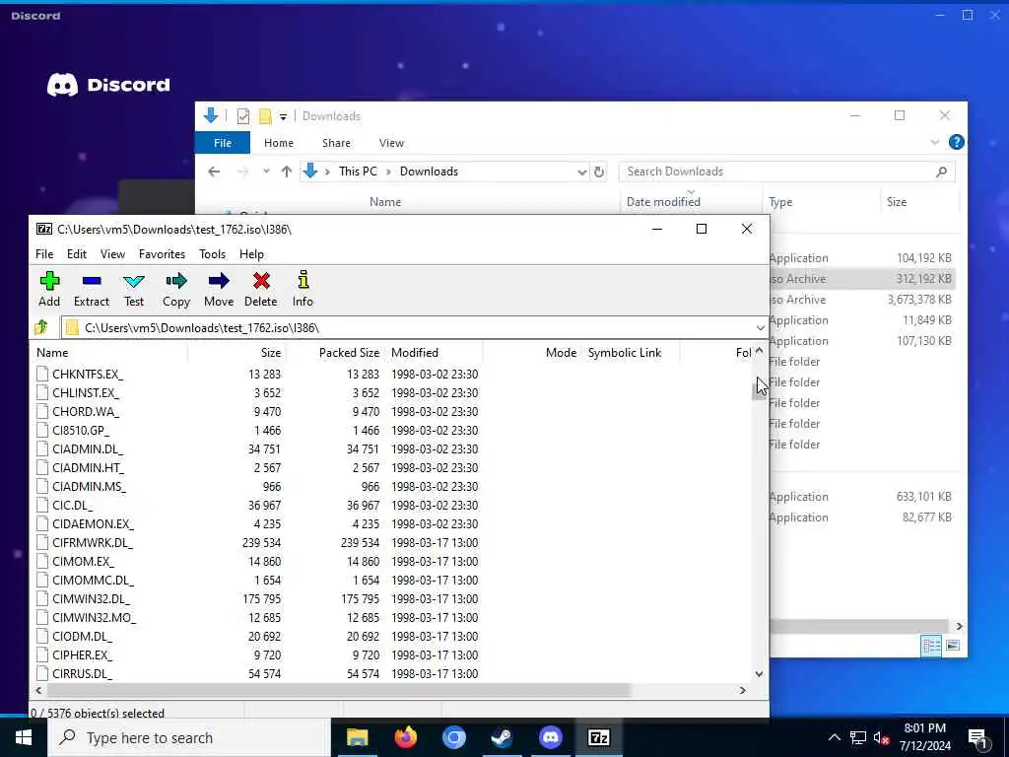Click the Search Downloads field in Explorer

coord(786,172)
